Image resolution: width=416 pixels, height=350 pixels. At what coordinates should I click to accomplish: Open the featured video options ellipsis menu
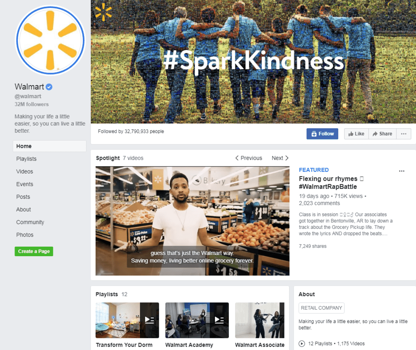pyautogui.click(x=402, y=171)
